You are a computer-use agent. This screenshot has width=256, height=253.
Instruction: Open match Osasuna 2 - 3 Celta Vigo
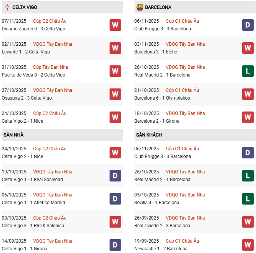[x=27, y=98]
